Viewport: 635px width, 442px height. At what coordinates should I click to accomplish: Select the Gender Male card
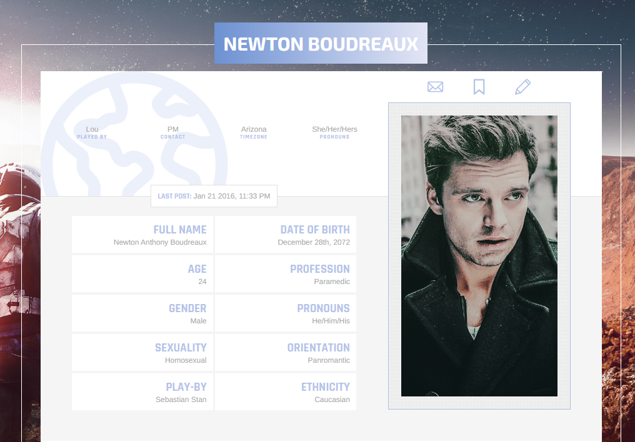(x=142, y=313)
